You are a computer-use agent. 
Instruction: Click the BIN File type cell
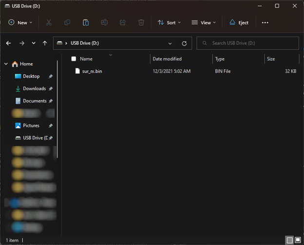[x=223, y=71]
